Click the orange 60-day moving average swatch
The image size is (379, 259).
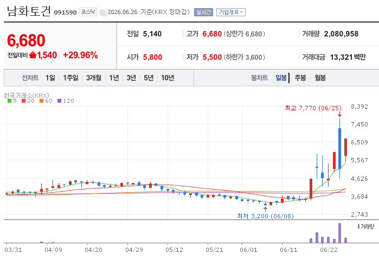[41, 100]
